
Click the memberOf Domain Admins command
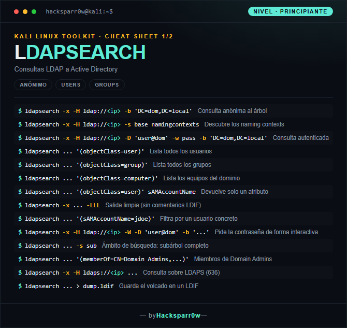coord(104,259)
